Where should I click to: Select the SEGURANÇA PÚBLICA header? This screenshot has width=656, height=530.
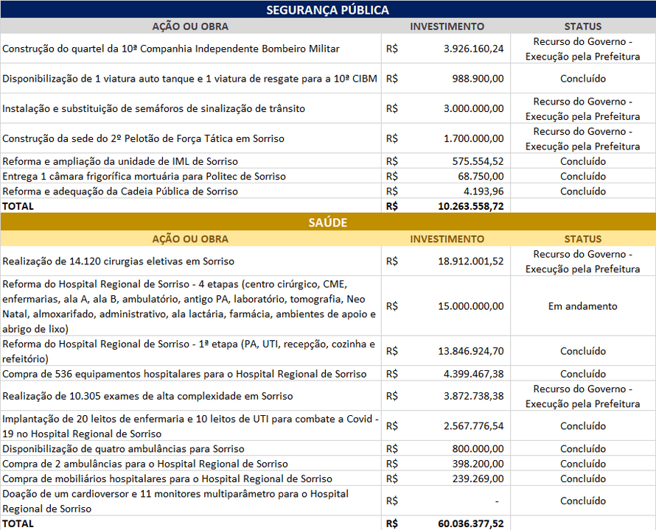(328, 10)
